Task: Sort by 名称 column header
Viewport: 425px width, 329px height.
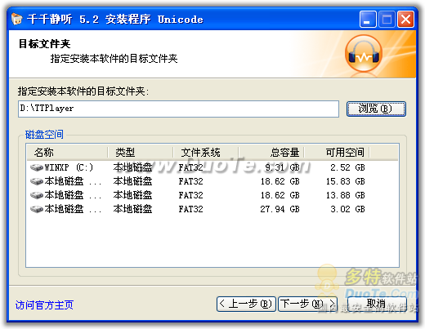Action: click(67, 153)
